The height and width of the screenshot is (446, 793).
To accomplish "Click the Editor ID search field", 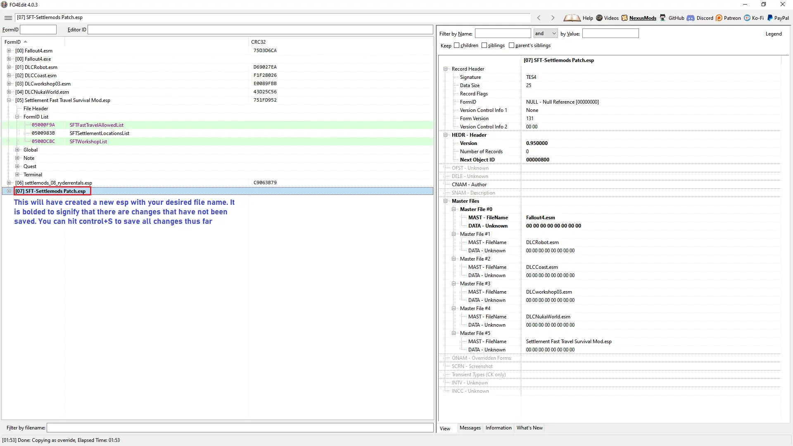I will pos(260,30).
